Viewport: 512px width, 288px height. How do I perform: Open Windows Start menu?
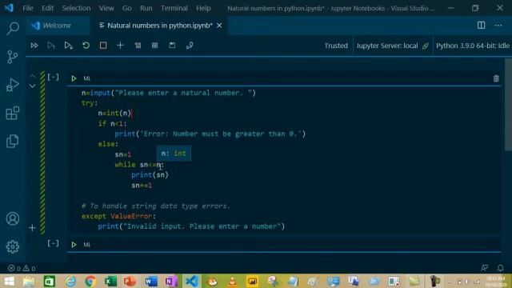(x=9, y=281)
